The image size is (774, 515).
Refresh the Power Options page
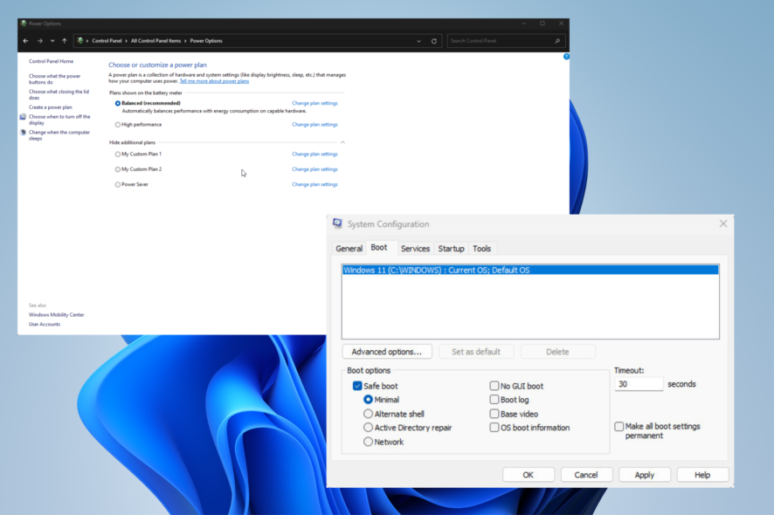tap(434, 41)
